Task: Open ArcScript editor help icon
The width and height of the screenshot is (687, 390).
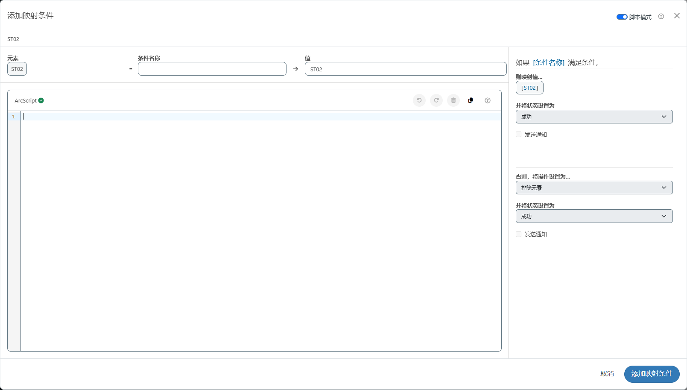Action: pyautogui.click(x=487, y=100)
